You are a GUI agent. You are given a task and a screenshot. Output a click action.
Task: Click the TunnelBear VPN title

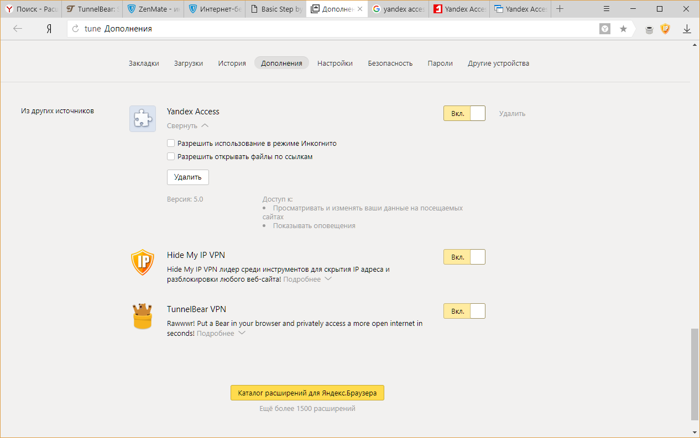click(x=196, y=309)
